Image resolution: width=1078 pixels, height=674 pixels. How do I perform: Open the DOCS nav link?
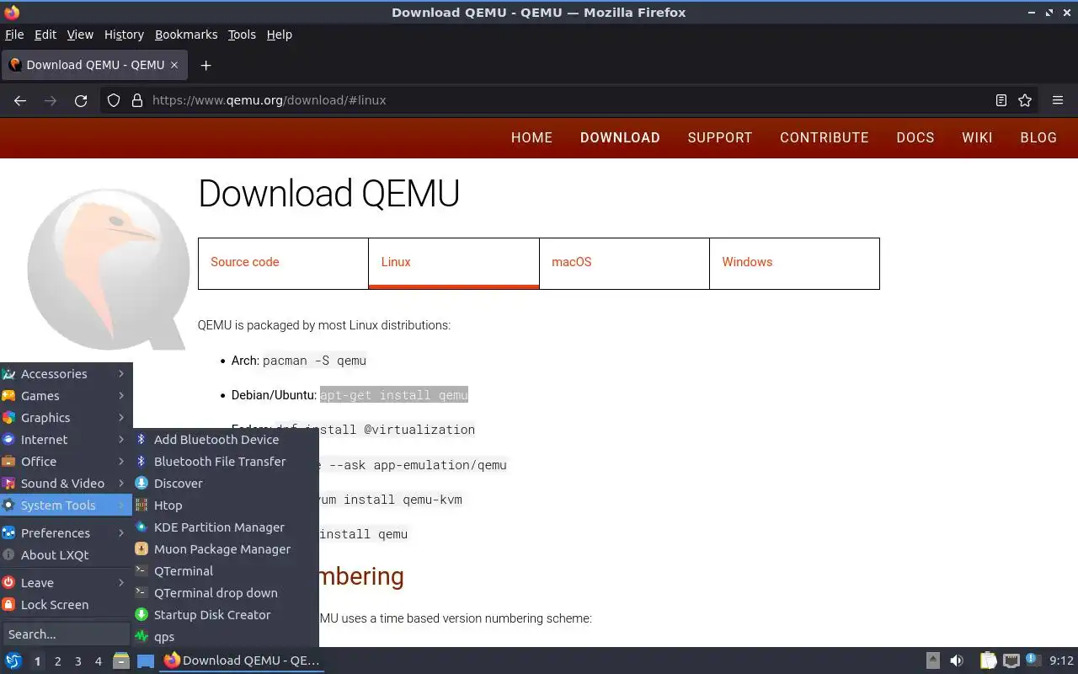pyautogui.click(x=915, y=137)
